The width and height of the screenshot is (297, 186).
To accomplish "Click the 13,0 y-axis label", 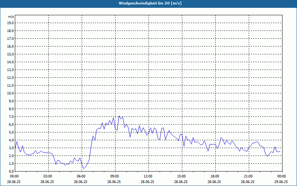I will pyautogui.click(x=10, y=70).
